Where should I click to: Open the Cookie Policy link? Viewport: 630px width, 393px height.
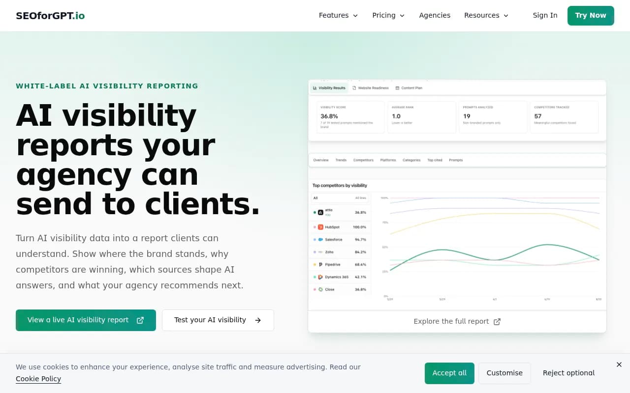point(38,379)
